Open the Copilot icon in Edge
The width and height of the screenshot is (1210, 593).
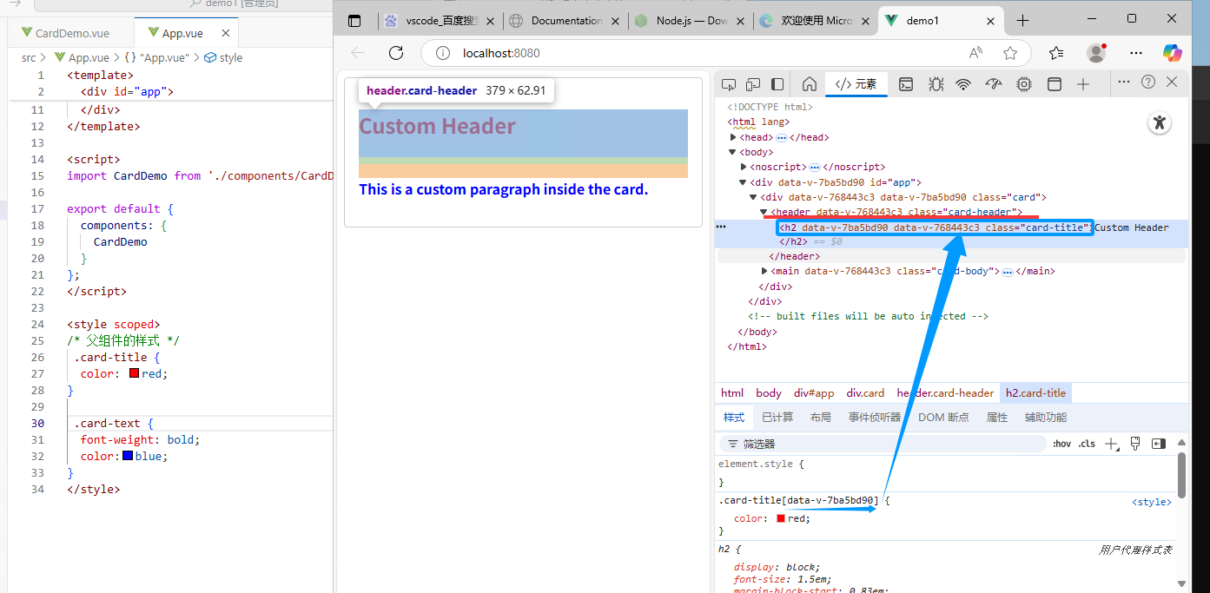click(x=1173, y=53)
